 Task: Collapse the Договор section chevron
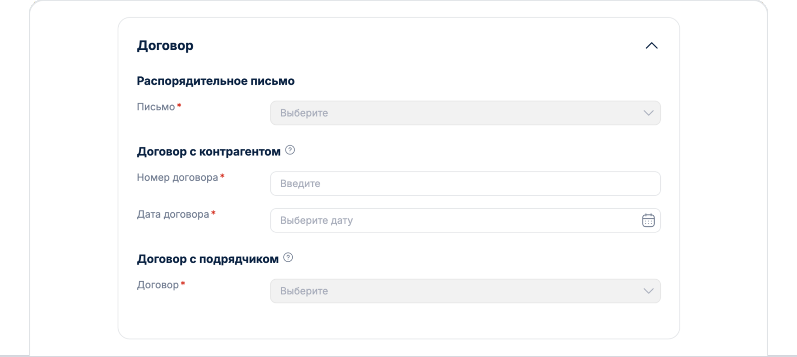point(651,46)
